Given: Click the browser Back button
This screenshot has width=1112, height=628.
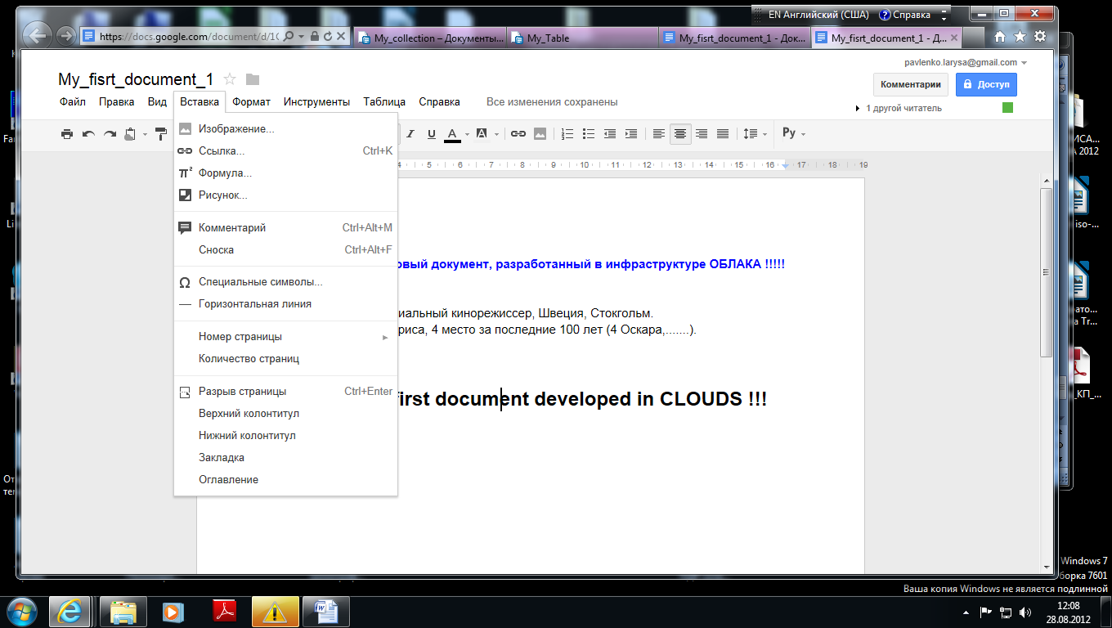Looking at the screenshot, I should click(37, 35).
